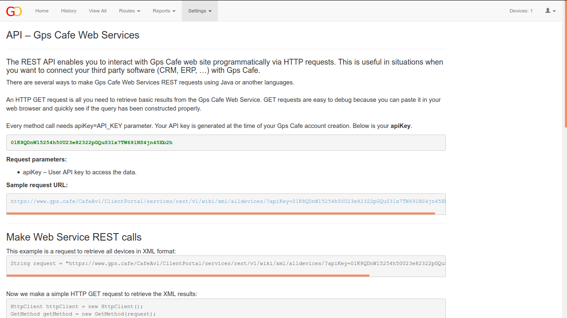
Task: Click the 'This example is a request' sentence
Action: point(91,251)
